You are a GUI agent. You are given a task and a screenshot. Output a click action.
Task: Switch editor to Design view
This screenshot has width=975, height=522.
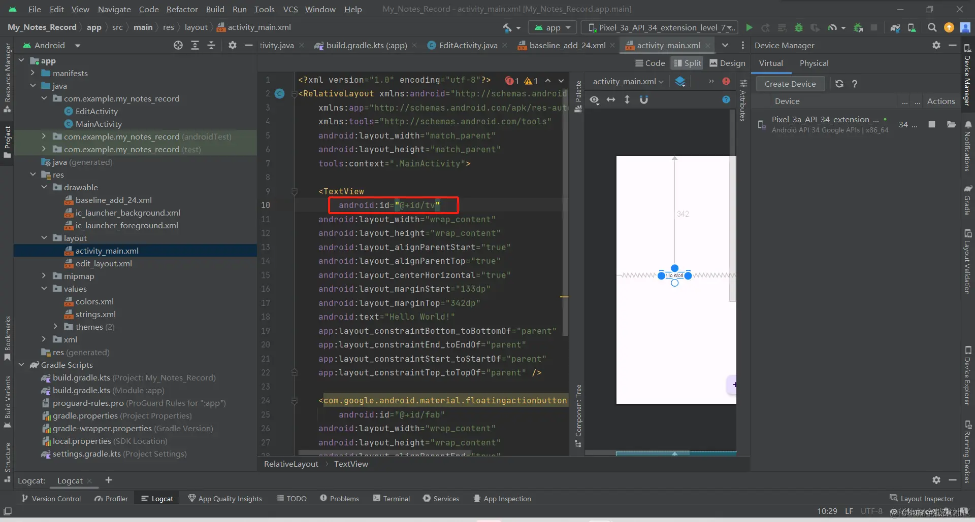pos(727,63)
